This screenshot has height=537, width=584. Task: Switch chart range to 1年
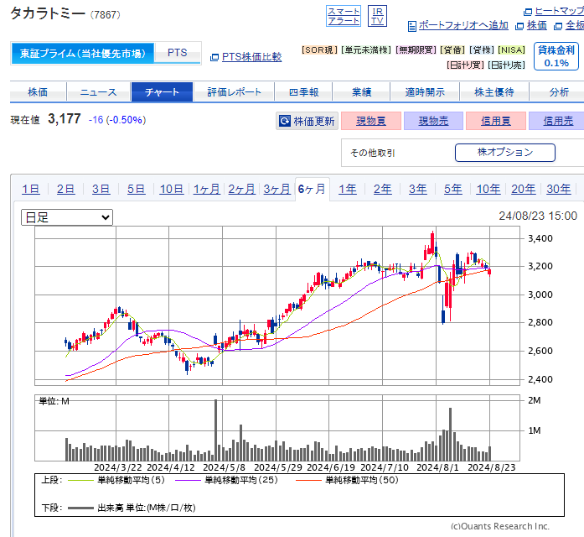347,189
